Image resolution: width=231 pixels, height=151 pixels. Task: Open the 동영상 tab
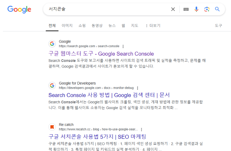(97, 26)
